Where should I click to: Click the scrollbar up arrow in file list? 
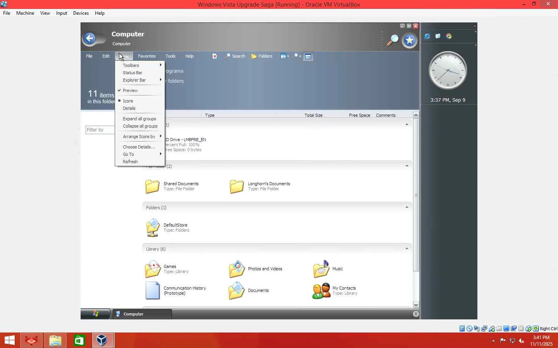416,115
